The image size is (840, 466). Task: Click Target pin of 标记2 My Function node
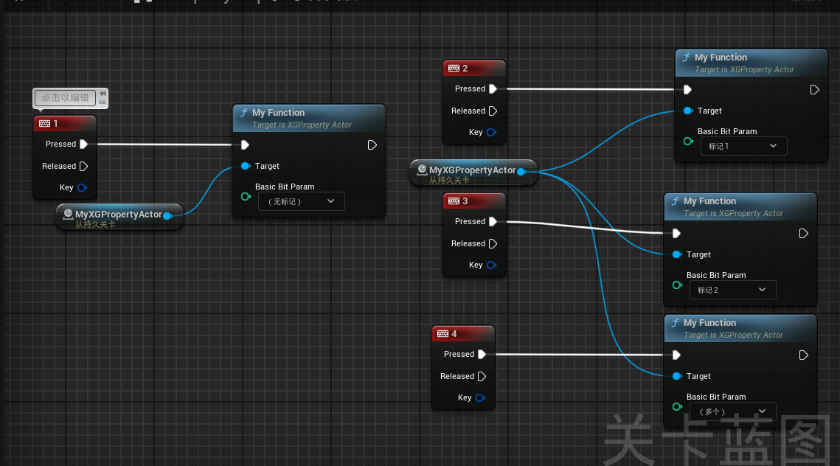coord(677,254)
